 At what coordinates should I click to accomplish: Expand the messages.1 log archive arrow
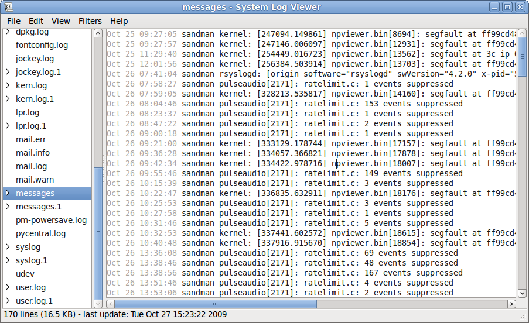pos(8,207)
